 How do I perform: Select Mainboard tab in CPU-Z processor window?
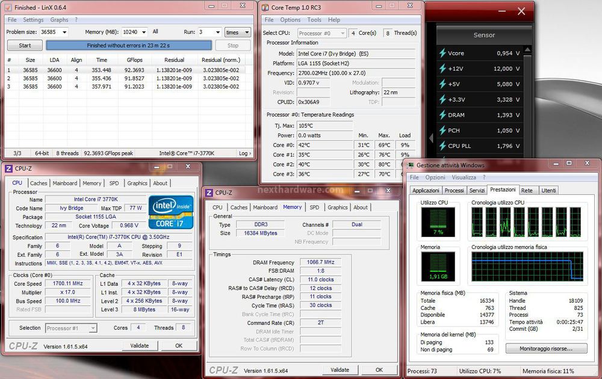pyautogui.click(x=65, y=183)
